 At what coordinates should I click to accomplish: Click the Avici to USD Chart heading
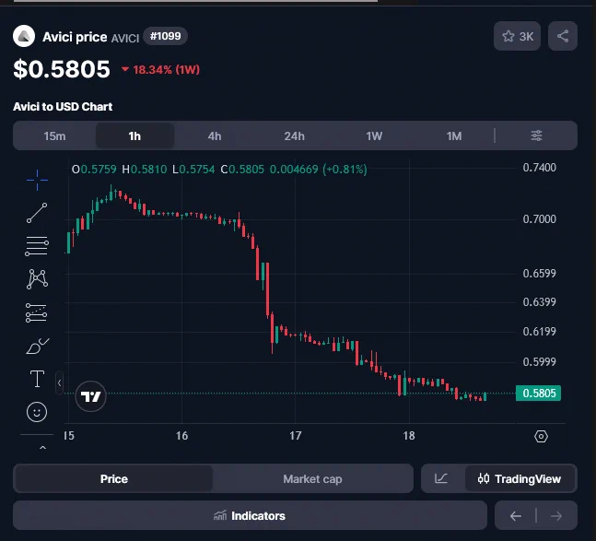click(63, 107)
